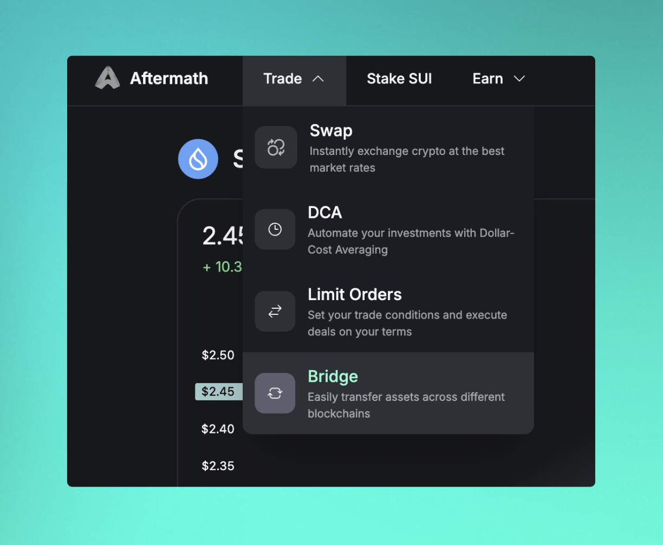The height and width of the screenshot is (545, 663).
Task: Click the DCA clock icon
Action: [275, 230]
